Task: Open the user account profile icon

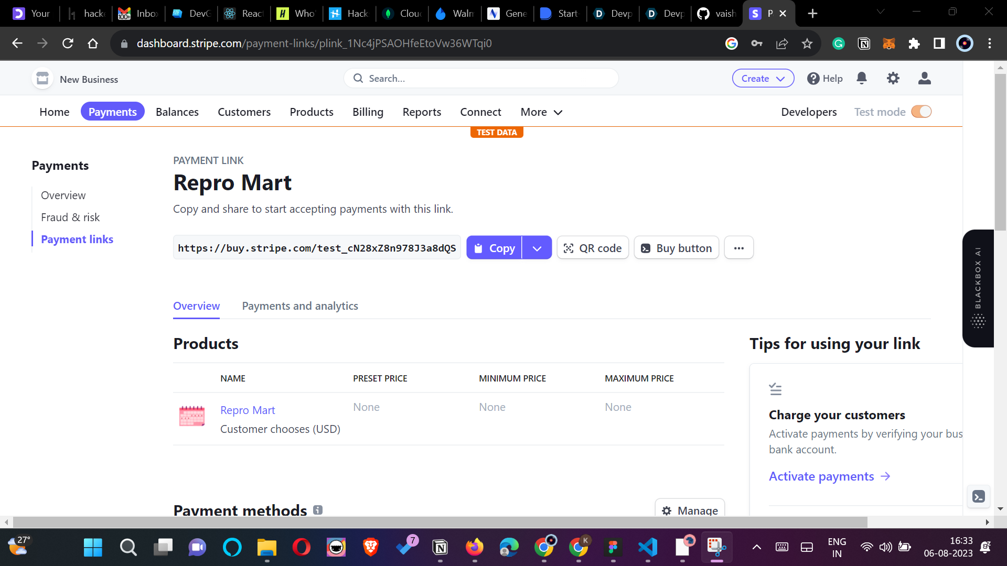Action: (x=924, y=78)
